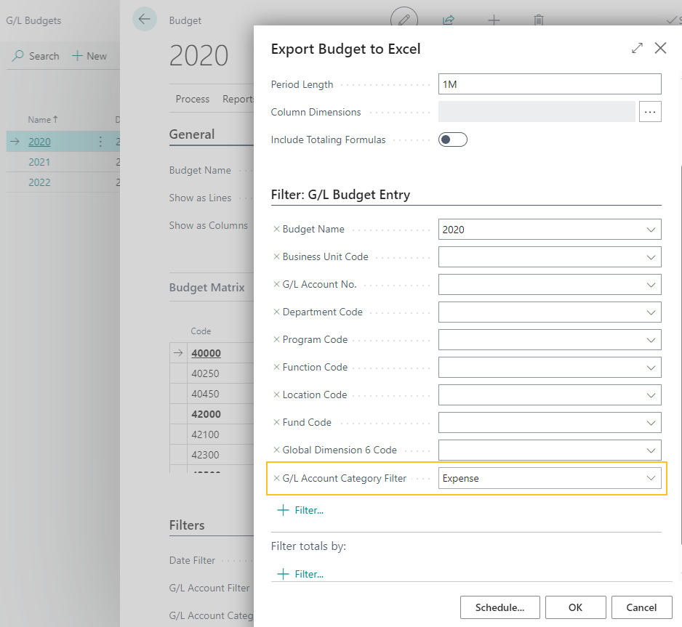Switch to the Process tab
This screenshot has width=682, height=627.
[x=192, y=99]
